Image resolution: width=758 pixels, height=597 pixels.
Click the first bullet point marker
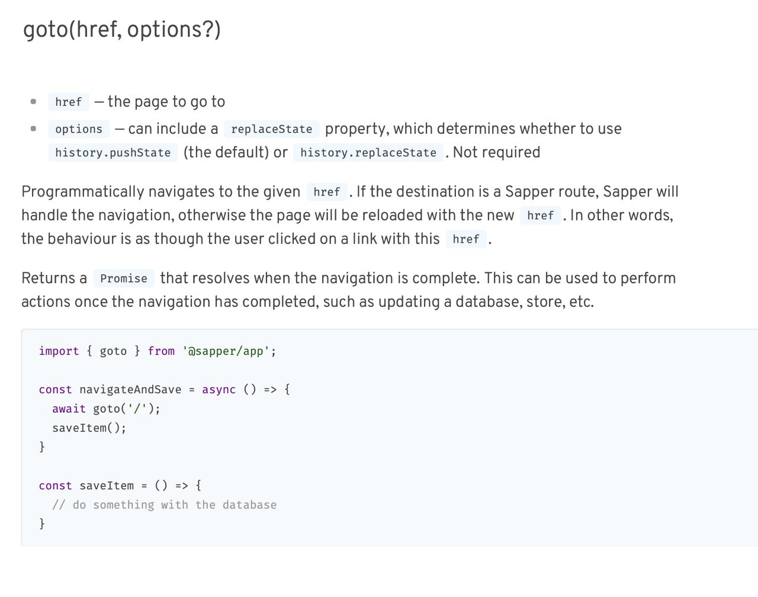pyautogui.click(x=34, y=102)
